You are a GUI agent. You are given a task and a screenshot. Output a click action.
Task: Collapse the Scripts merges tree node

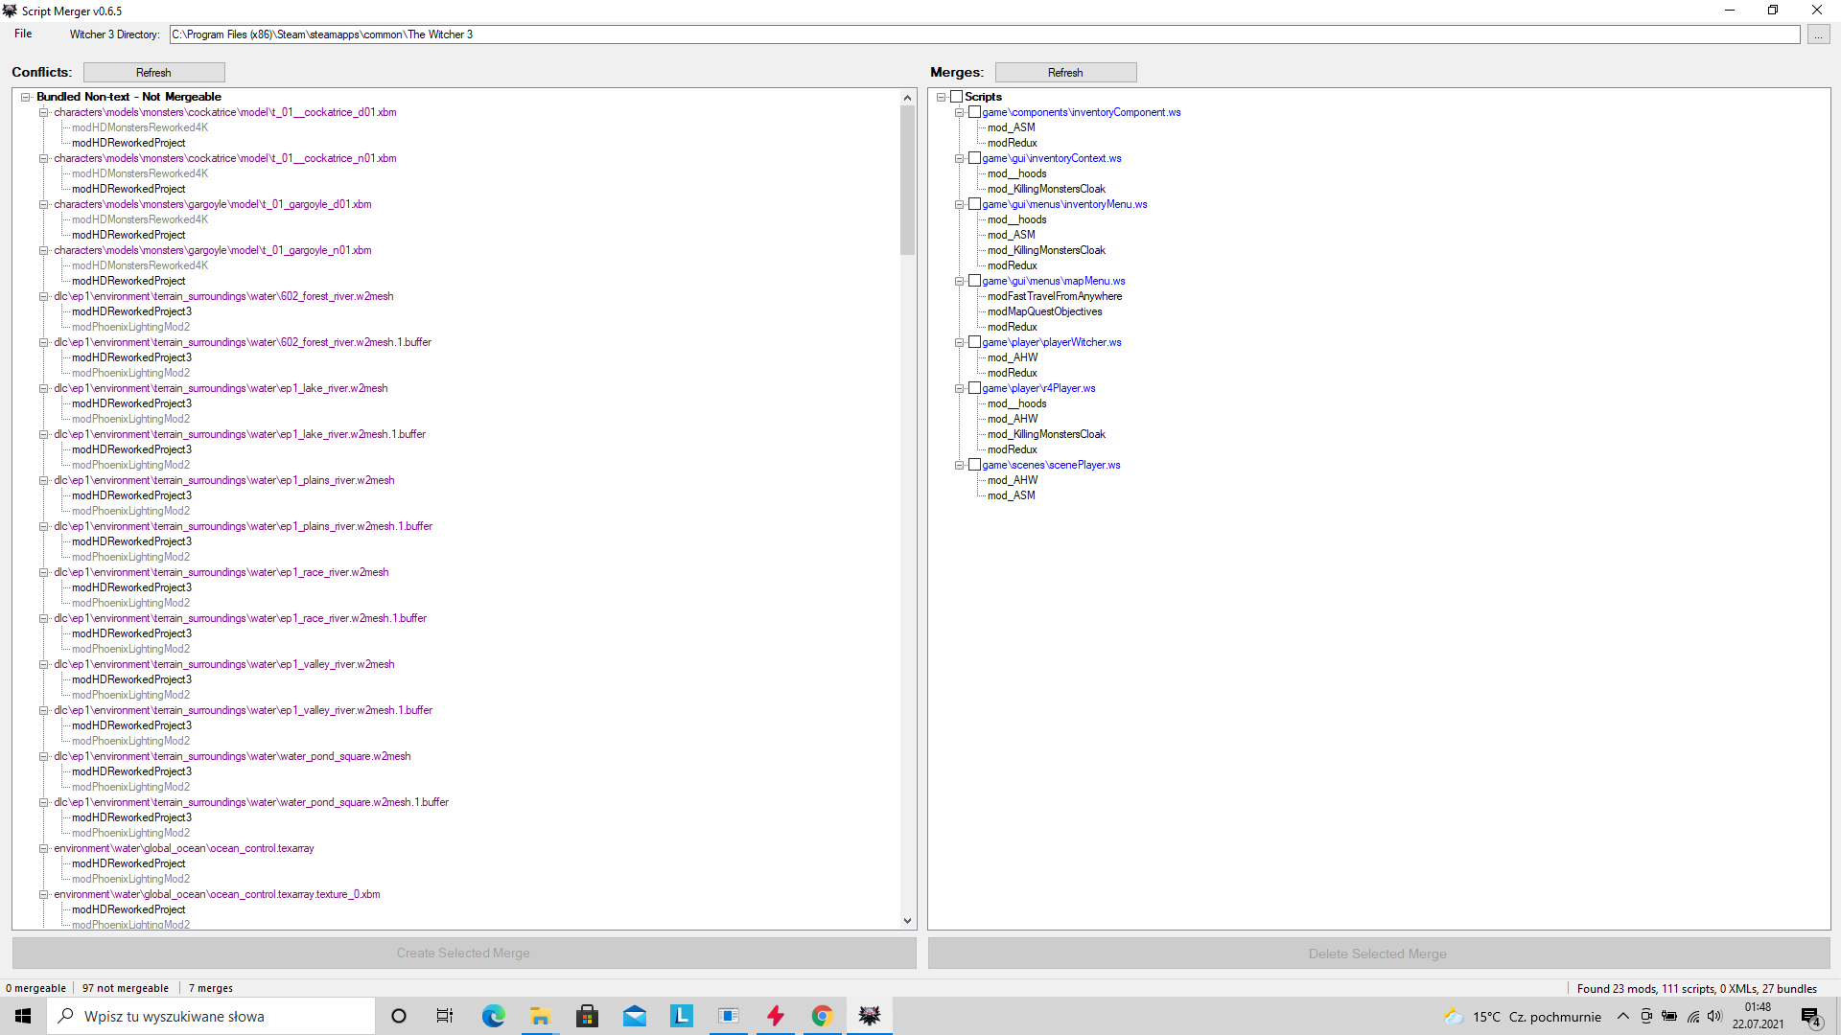[x=941, y=97]
